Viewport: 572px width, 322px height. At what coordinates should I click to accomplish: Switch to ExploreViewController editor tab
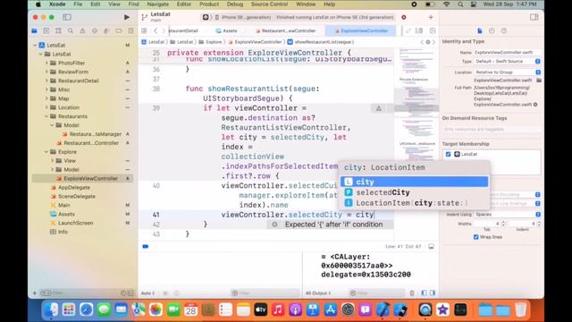coord(361,31)
